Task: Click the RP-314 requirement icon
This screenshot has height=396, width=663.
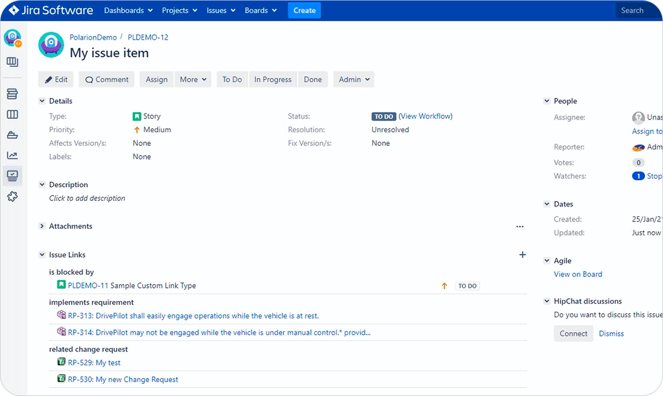Action: (61, 332)
